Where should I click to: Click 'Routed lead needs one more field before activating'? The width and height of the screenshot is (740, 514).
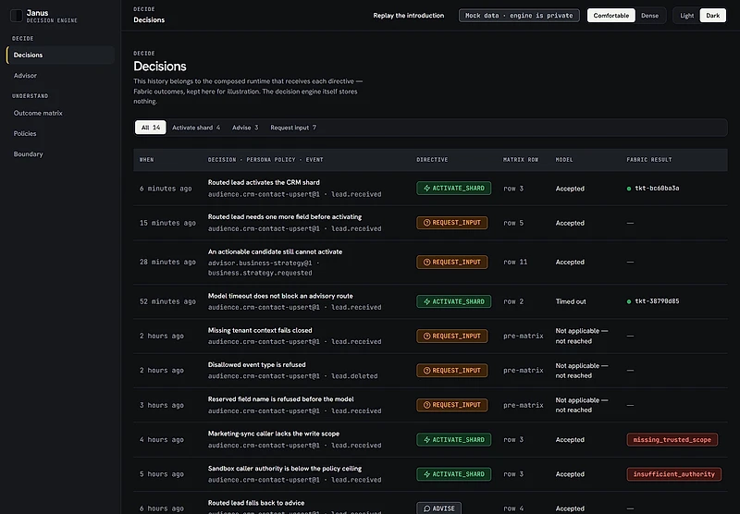click(285, 217)
